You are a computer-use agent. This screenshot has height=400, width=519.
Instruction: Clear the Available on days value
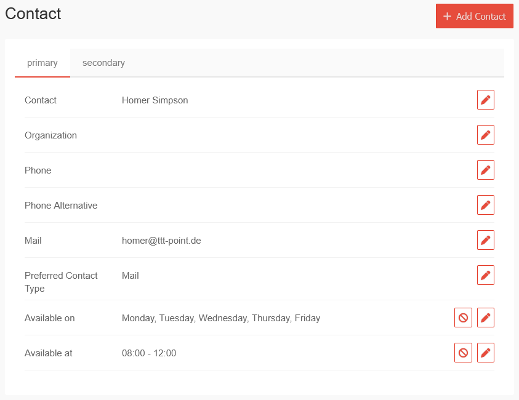pyautogui.click(x=463, y=318)
